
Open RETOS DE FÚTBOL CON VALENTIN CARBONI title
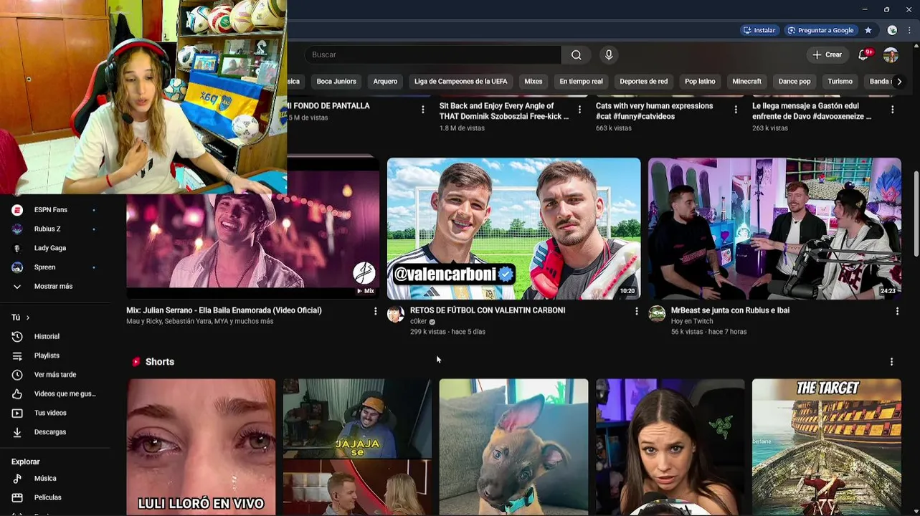click(488, 310)
